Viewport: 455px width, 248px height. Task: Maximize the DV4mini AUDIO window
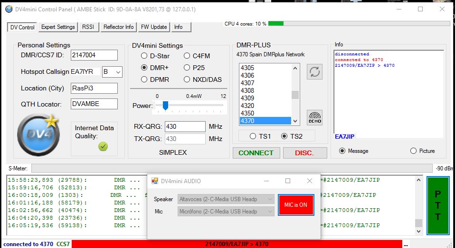pyautogui.click(x=288, y=181)
